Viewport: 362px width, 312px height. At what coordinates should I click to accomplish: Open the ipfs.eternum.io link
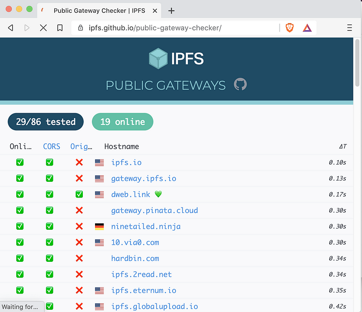coord(143,291)
